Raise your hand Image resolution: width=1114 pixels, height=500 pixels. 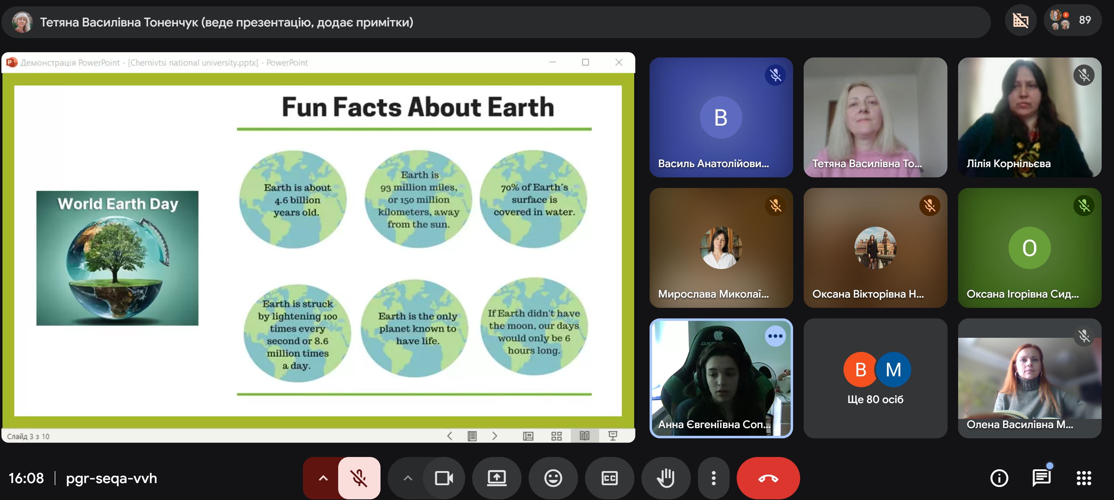click(x=666, y=478)
